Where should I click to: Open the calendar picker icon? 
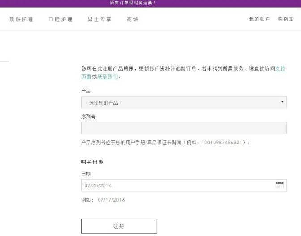click(279, 185)
